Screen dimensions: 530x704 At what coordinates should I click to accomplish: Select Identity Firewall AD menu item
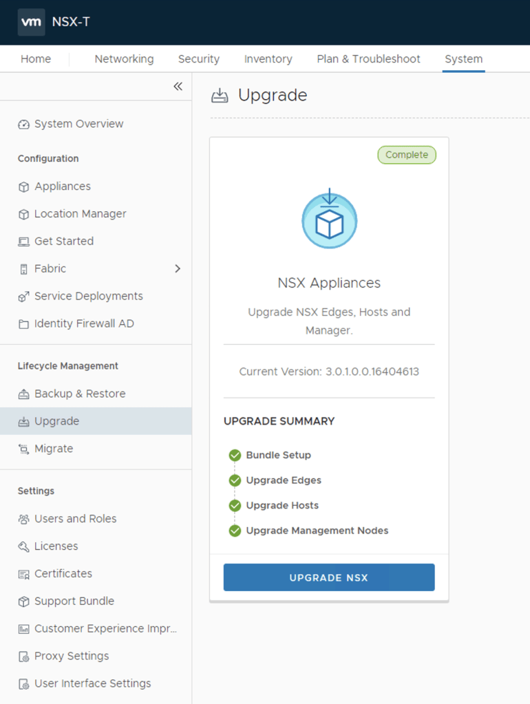[x=84, y=323]
